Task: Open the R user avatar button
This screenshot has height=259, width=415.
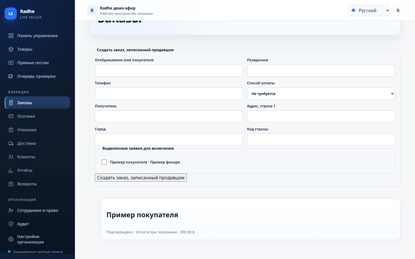Action: [398, 10]
